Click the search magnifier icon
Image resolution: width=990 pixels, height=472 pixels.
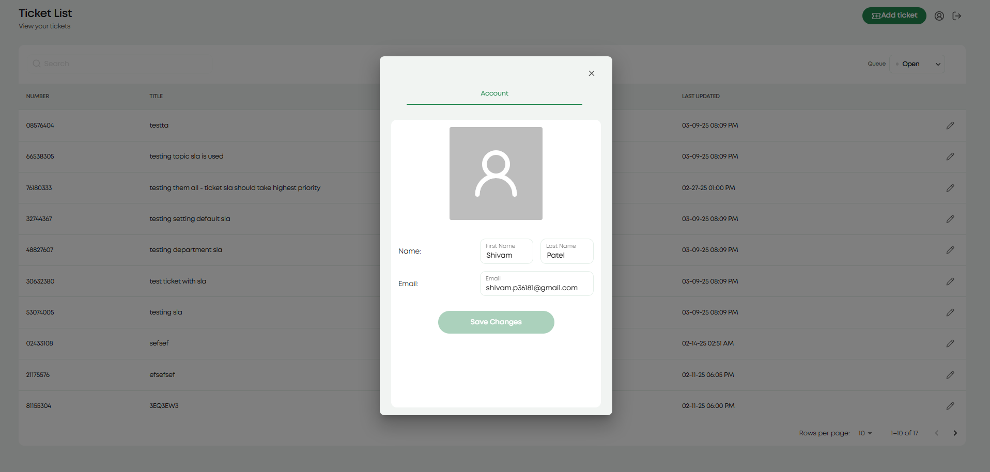pyautogui.click(x=36, y=63)
